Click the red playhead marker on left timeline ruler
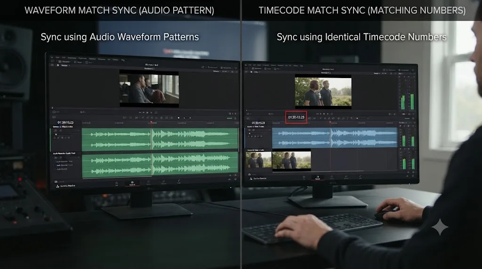The height and width of the screenshot is (269, 482). [151, 123]
